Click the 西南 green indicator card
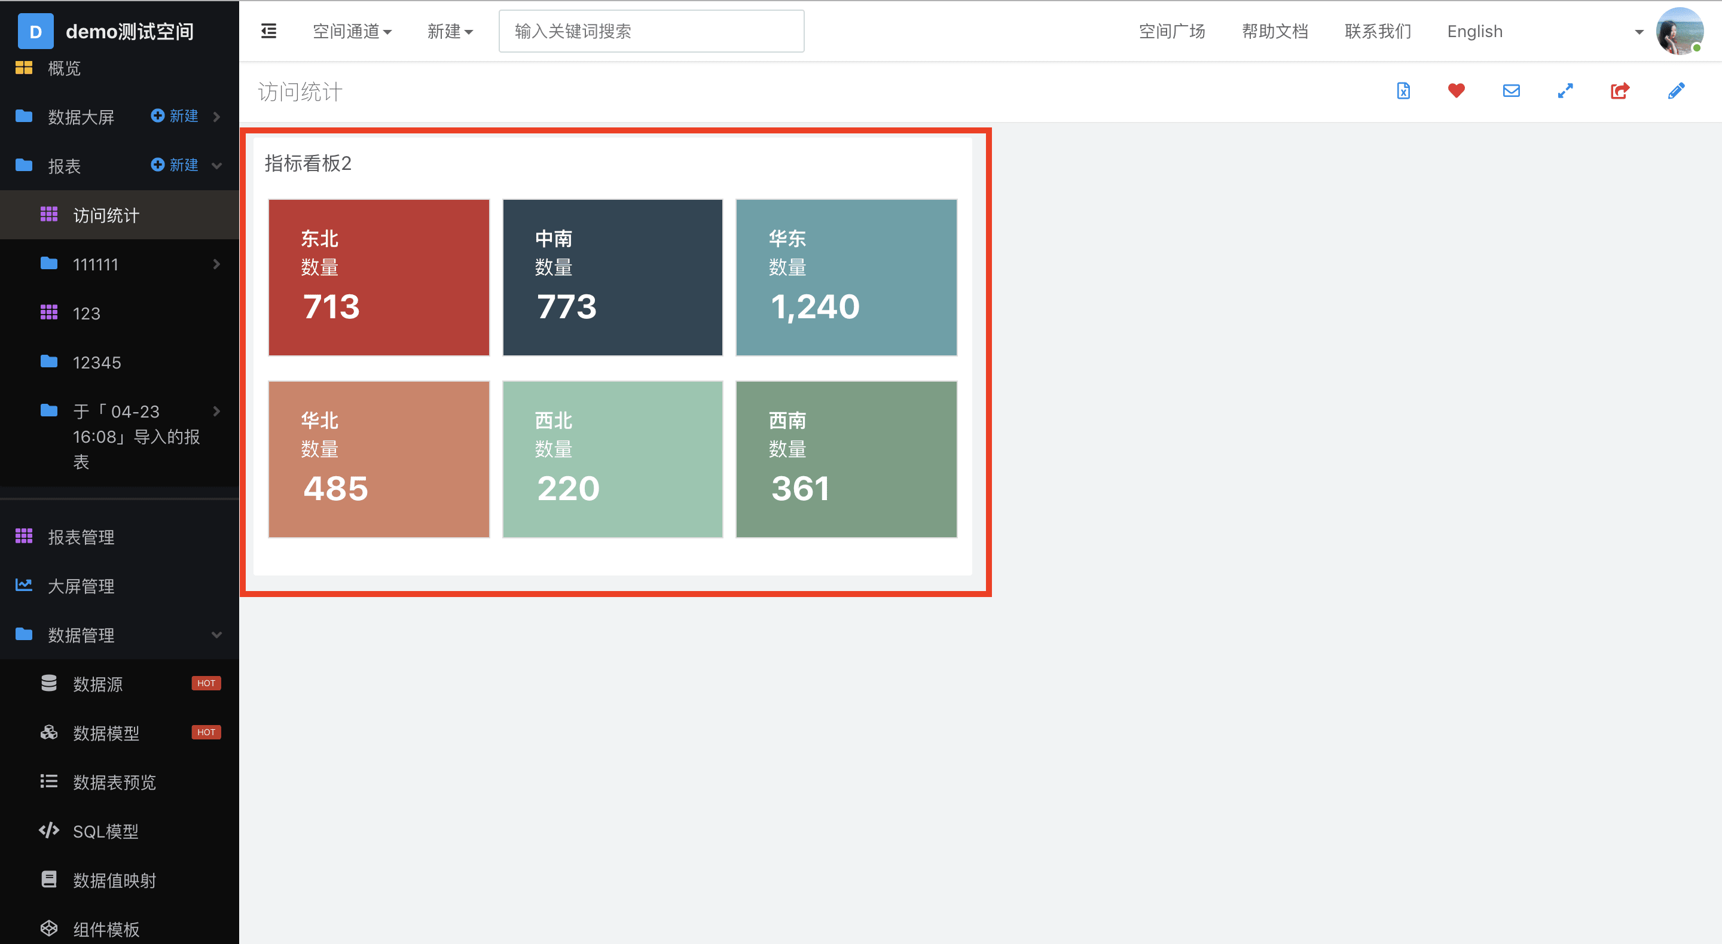This screenshot has height=944, width=1722. pyautogui.click(x=846, y=459)
